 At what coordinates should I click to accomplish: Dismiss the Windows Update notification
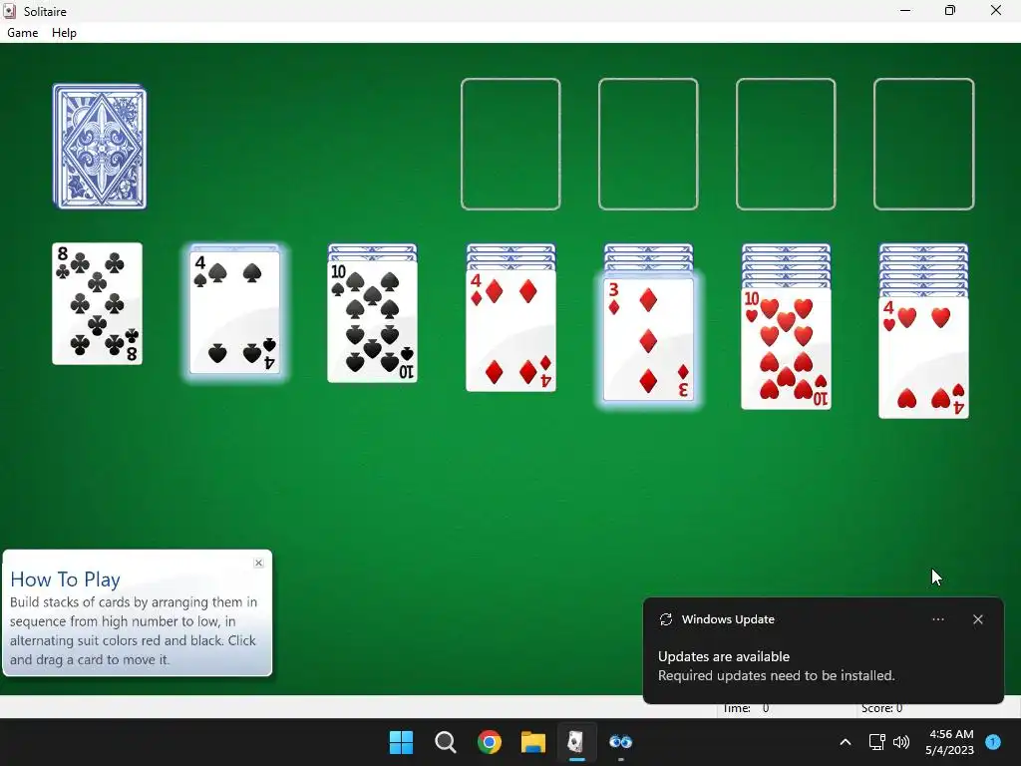pos(978,619)
